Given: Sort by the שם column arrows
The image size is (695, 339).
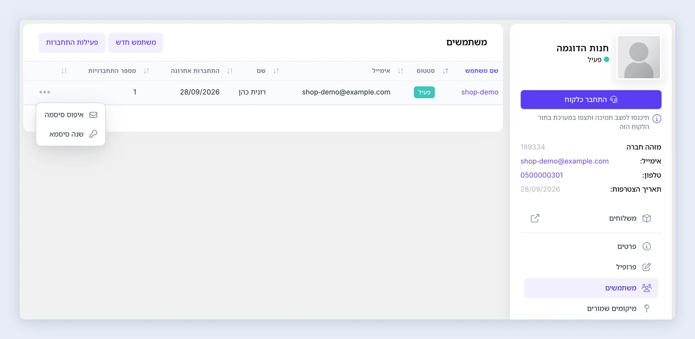Looking at the screenshot, I should tap(230, 71).
